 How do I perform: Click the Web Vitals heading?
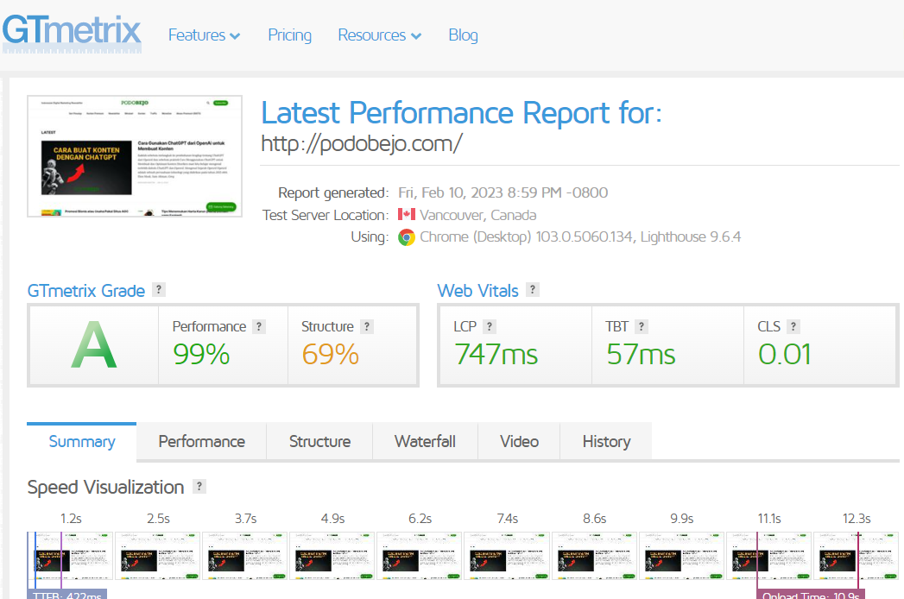[478, 291]
